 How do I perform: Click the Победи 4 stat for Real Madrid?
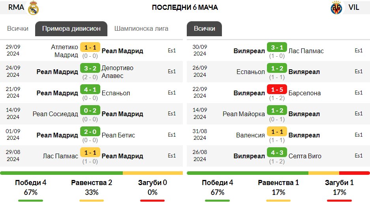[x=31, y=183]
